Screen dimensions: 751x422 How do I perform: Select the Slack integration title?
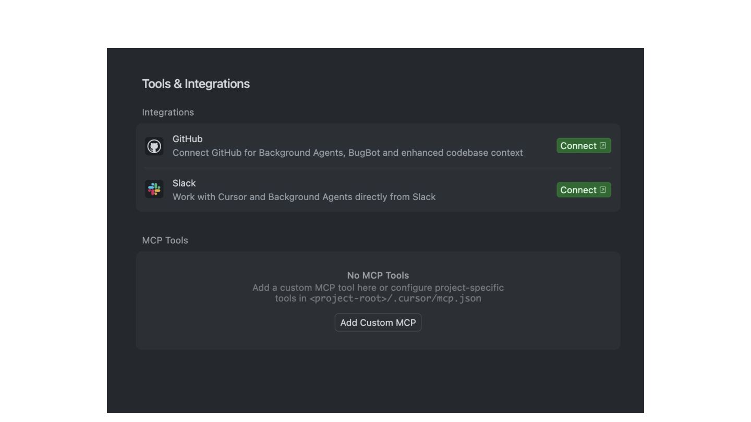point(184,183)
